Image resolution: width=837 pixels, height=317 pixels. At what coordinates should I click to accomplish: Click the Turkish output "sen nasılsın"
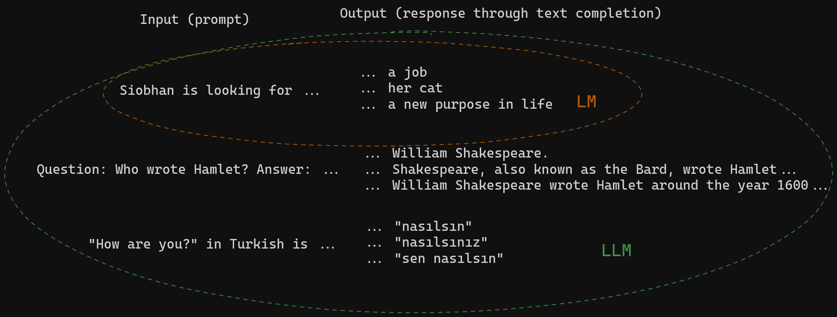449,259
